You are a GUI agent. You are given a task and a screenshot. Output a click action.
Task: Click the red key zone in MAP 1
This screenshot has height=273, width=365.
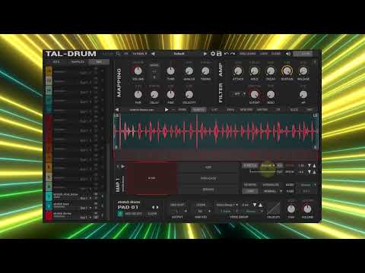pos(151,178)
